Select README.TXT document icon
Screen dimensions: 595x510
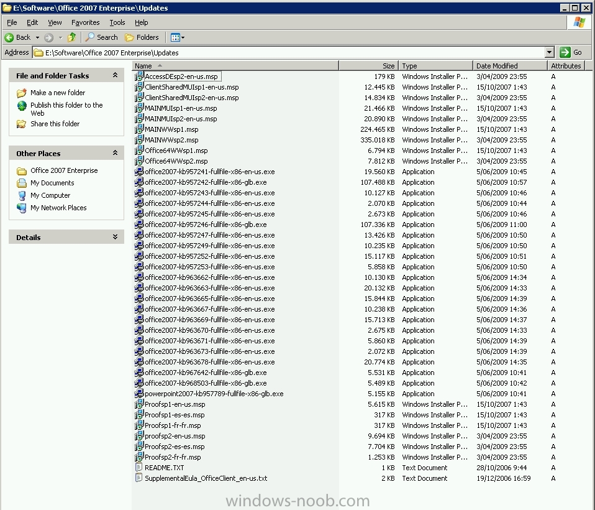click(x=139, y=468)
